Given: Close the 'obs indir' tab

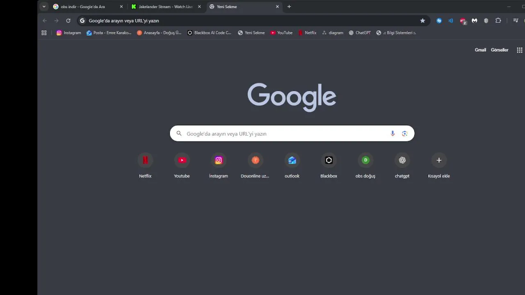Looking at the screenshot, I should click(121, 7).
